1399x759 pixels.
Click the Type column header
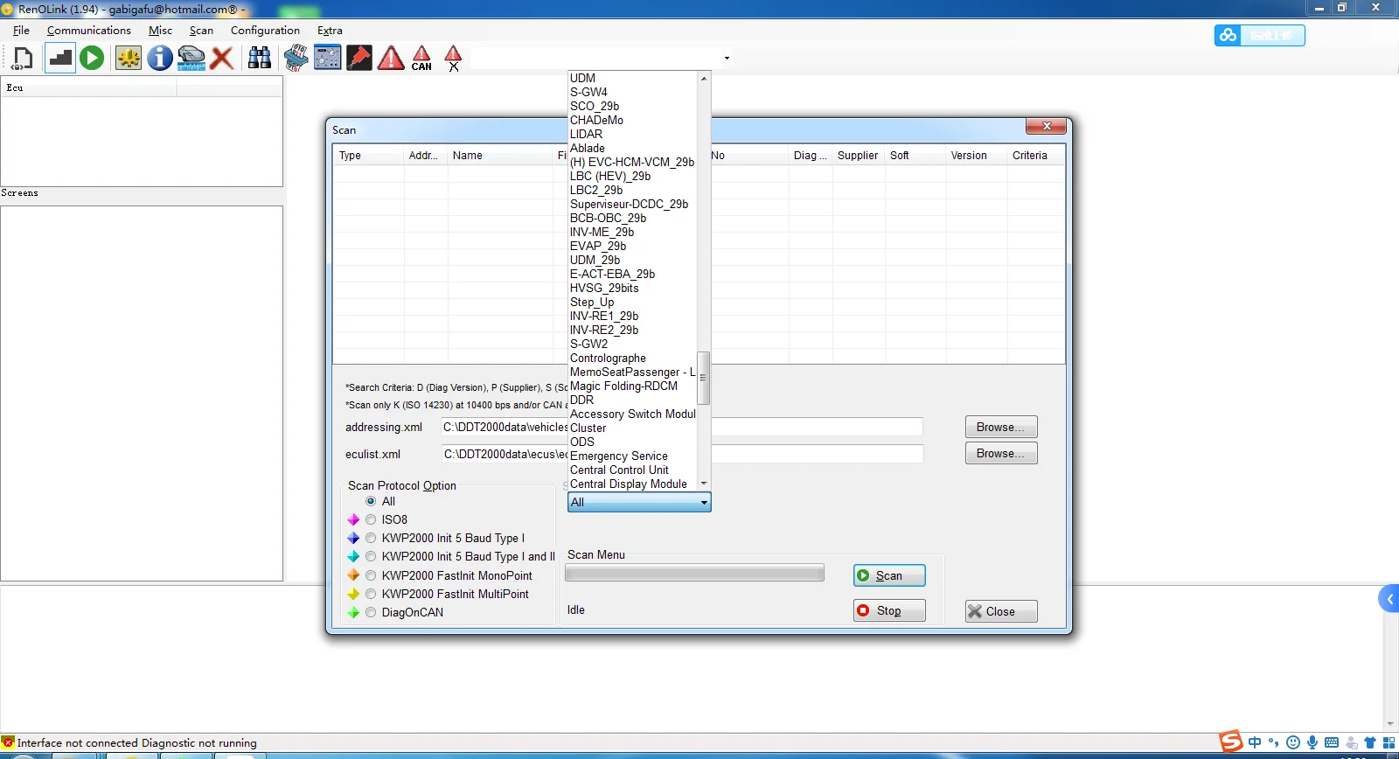click(x=368, y=156)
